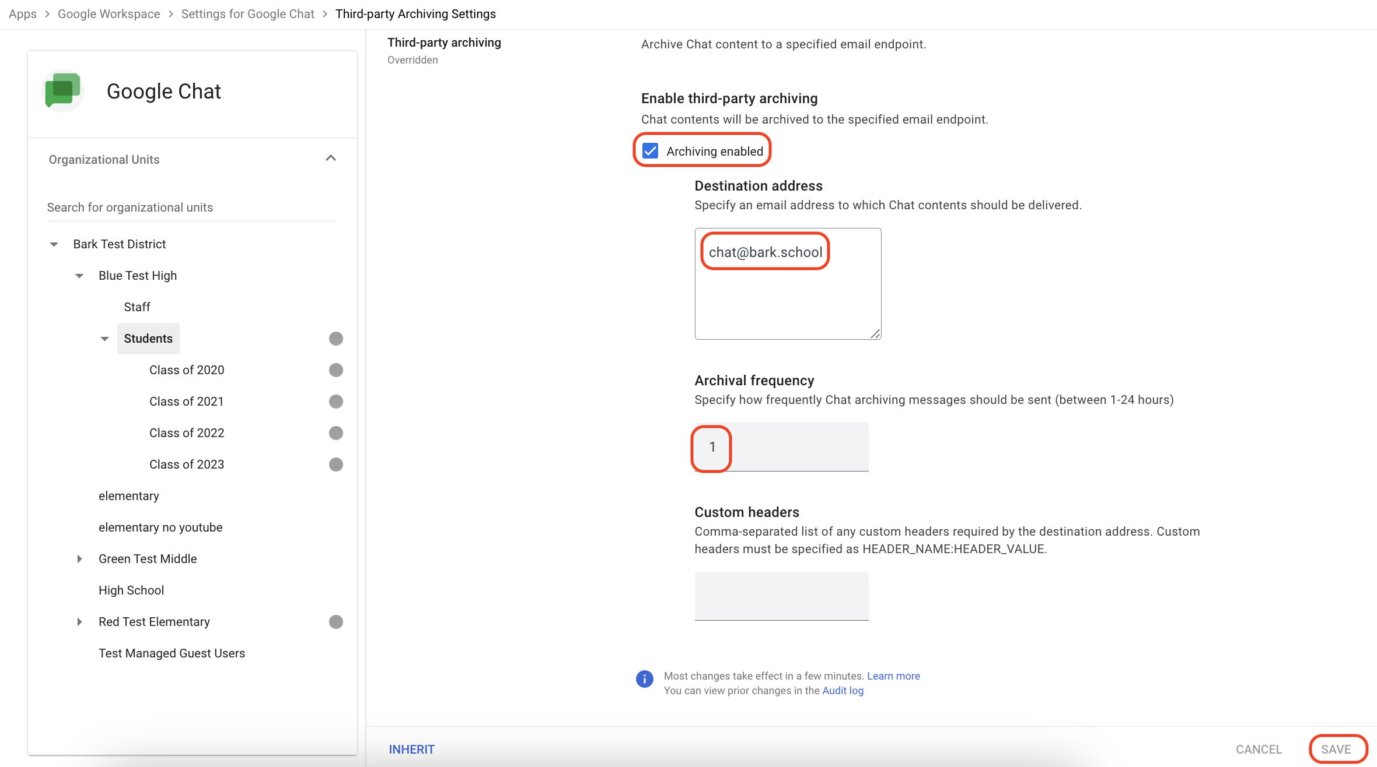Image resolution: width=1377 pixels, height=767 pixels.
Task: Click the gray dot next to Class of 2023
Action: (336, 465)
